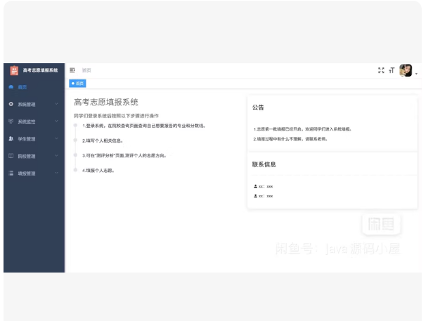Screen dimensions: 440x321
Task: Expand the 学生管理 chevron
Action: (56, 138)
